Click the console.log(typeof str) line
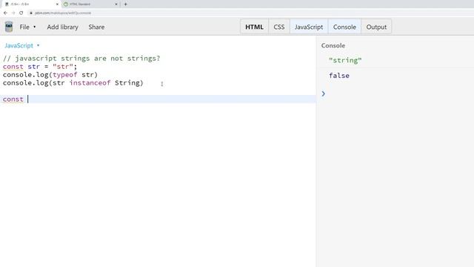The width and height of the screenshot is (474, 267). click(x=50, y=74)
